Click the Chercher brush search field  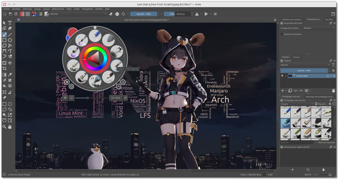[297, 142]
